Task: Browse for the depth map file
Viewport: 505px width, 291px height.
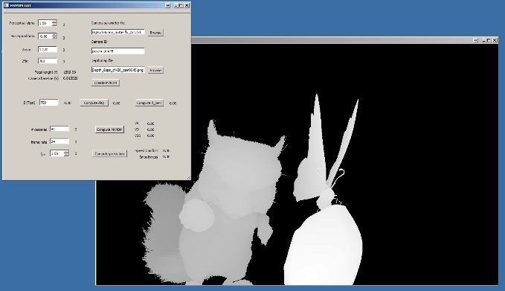Action: 155,70
